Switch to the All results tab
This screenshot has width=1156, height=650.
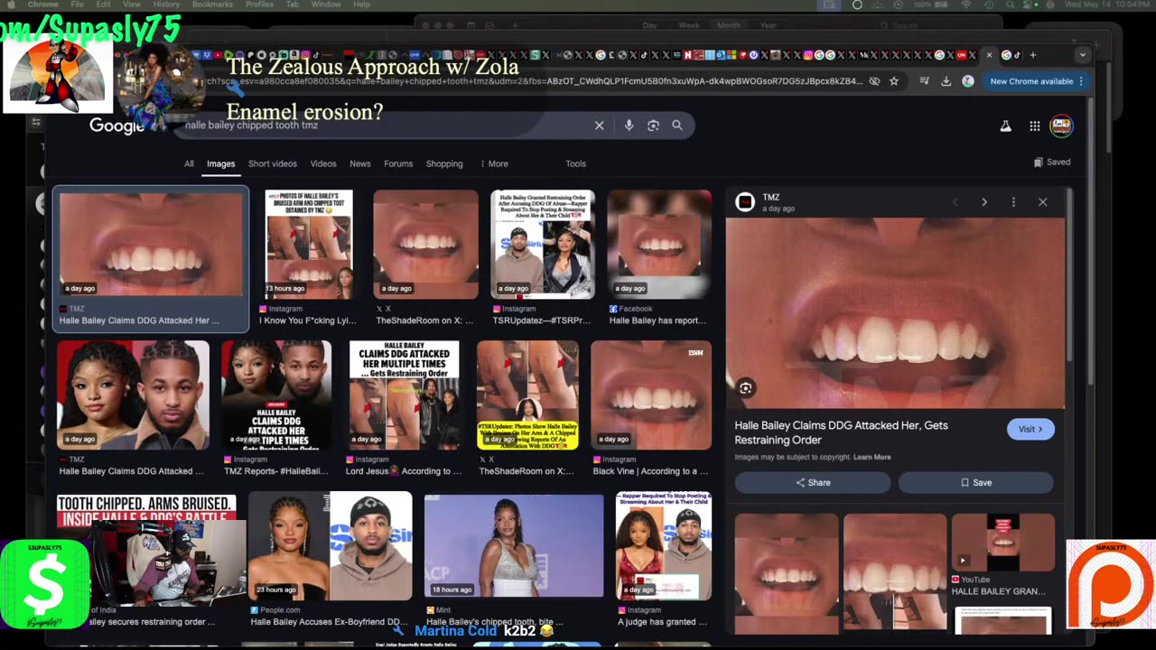click(189, 163)
